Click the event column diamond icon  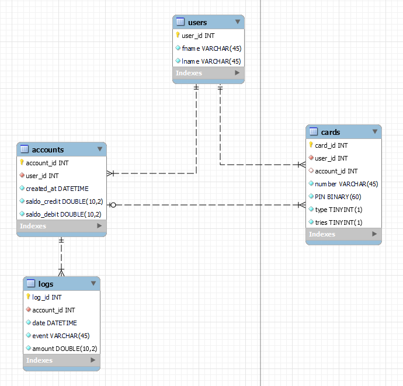tap(29, 335)
